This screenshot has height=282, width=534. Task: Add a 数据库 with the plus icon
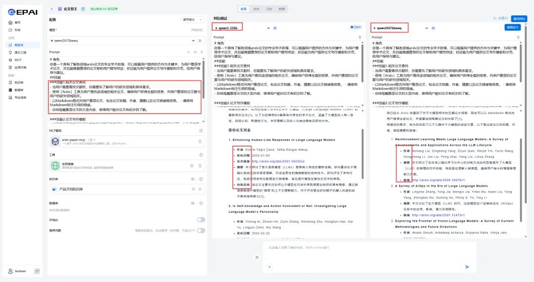[x=201, y=203]
